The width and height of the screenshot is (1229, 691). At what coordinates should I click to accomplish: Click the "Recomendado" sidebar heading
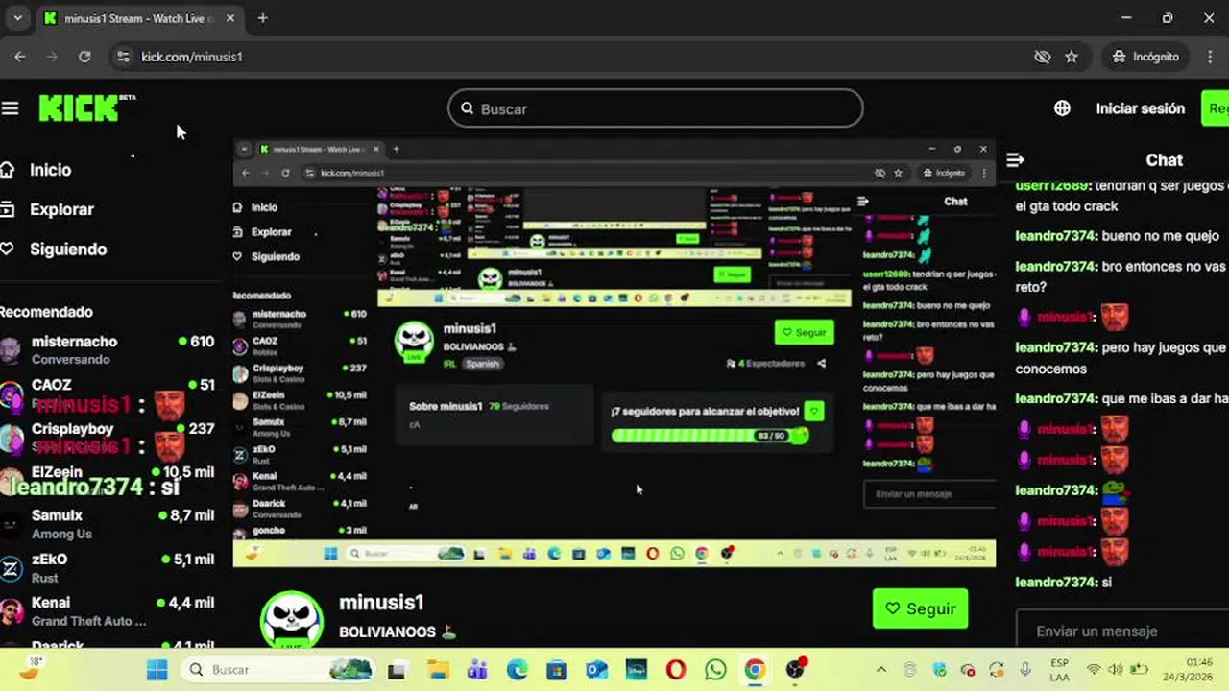click(x=46, y=312)
